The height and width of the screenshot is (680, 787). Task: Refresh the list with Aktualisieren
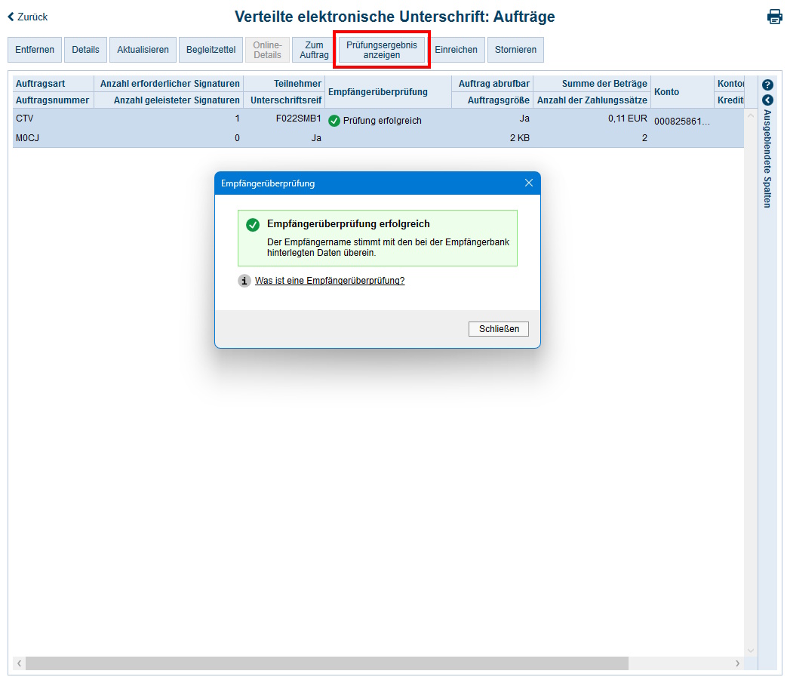(143, 49)
